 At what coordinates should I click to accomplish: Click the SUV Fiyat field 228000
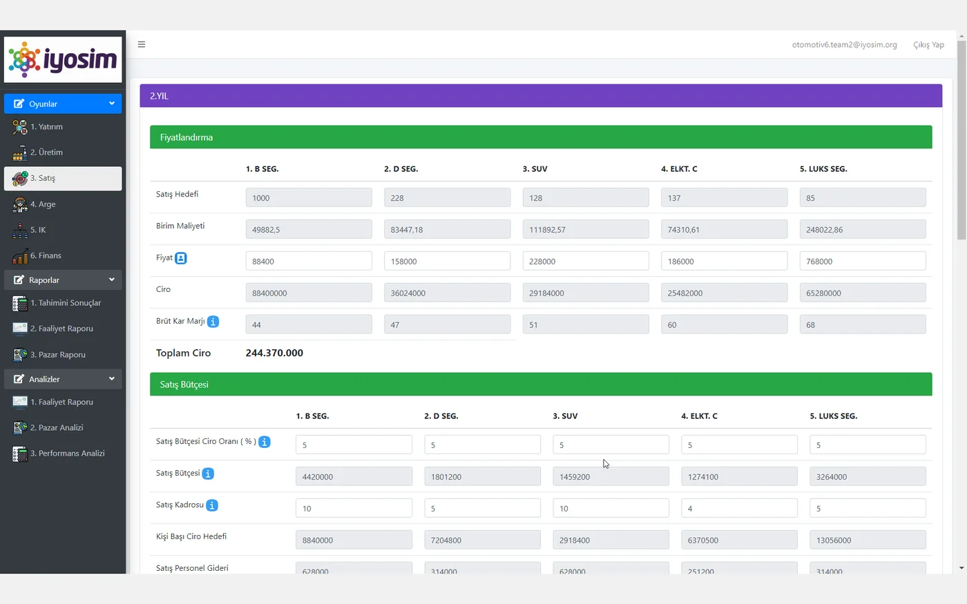click(x=586, y=261)
